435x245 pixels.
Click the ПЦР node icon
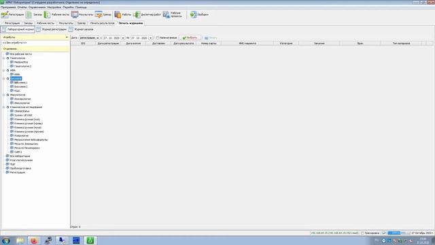pyautogui.click(x=7, y=164)
